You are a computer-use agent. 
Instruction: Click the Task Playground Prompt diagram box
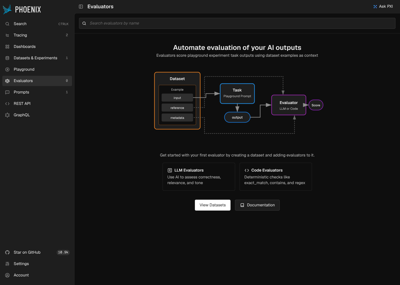[237, 93]
